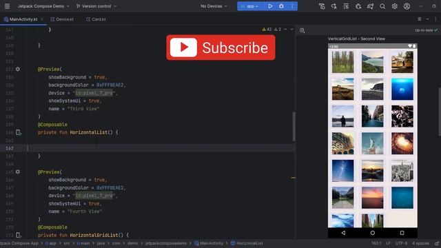This screenshot has width=441, height=248.
Task: Open more run actions menu
Action: pos(292,6)
